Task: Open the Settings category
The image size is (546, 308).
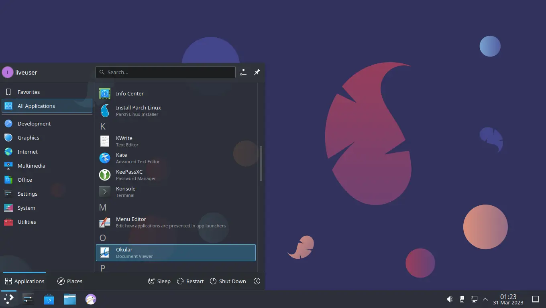Action: click(47, 194)
